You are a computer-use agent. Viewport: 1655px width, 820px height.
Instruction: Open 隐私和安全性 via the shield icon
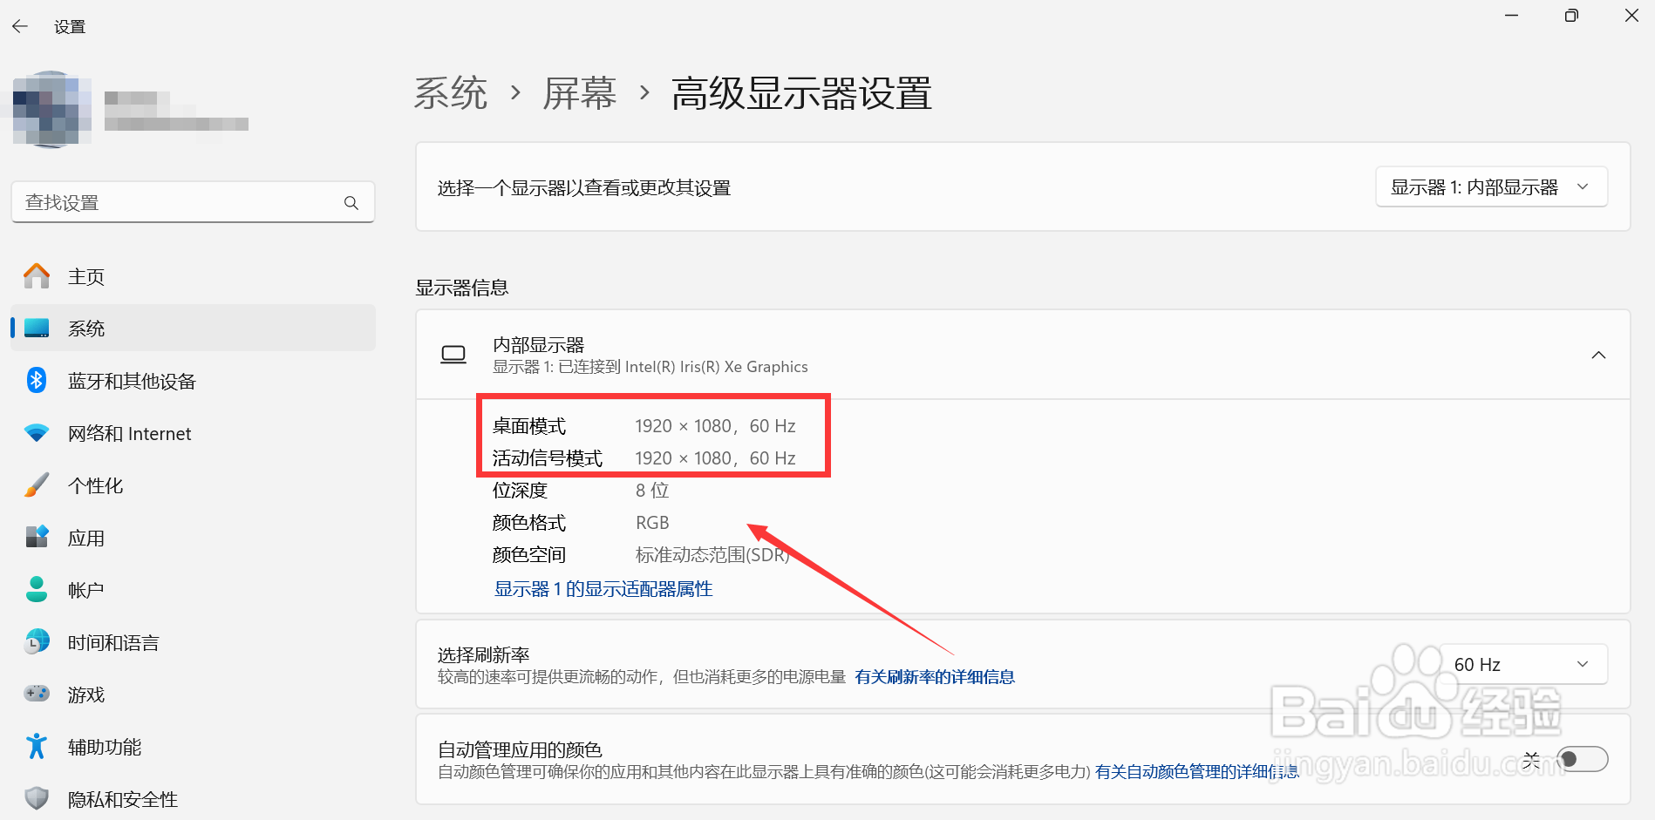point(36,799)
